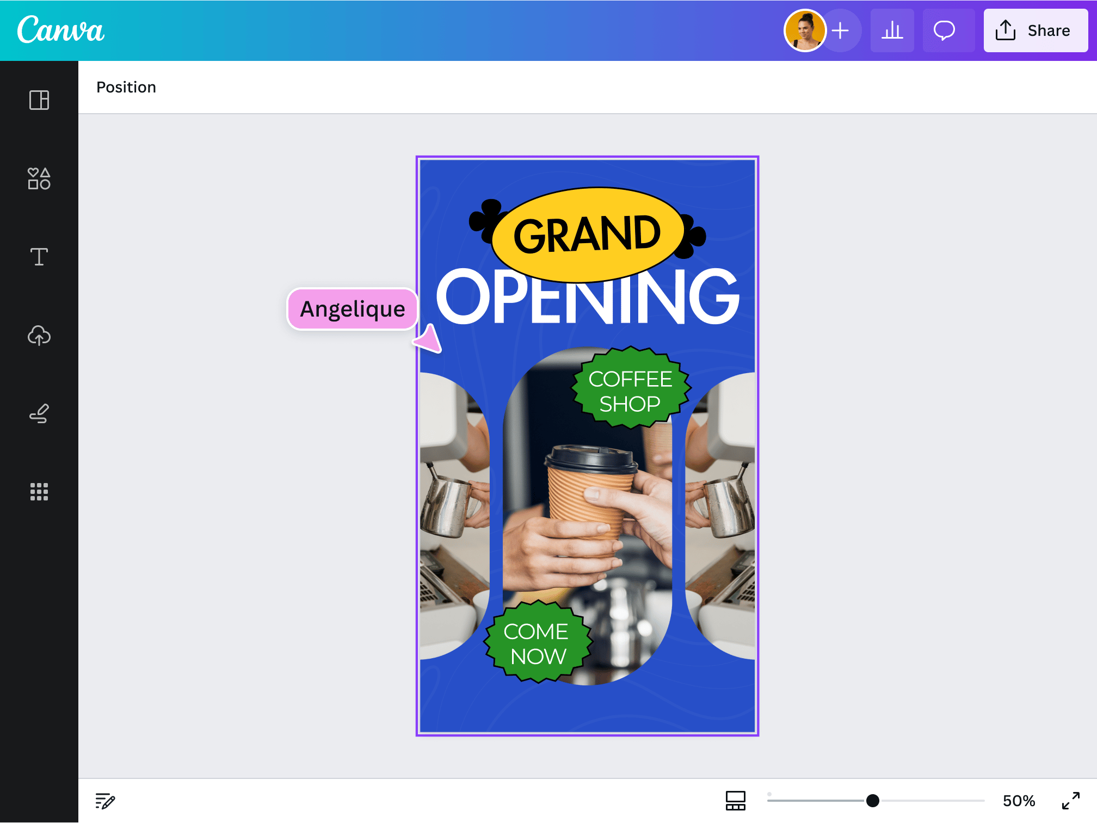The height and width of the screenshot is (823, 1097).
Task: Open insights analytics chart icon
Action: point(892,30)
